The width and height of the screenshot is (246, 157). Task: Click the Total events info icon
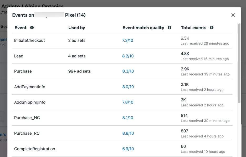pos(212,28)
